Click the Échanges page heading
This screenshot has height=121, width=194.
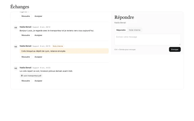click(20, 7)
